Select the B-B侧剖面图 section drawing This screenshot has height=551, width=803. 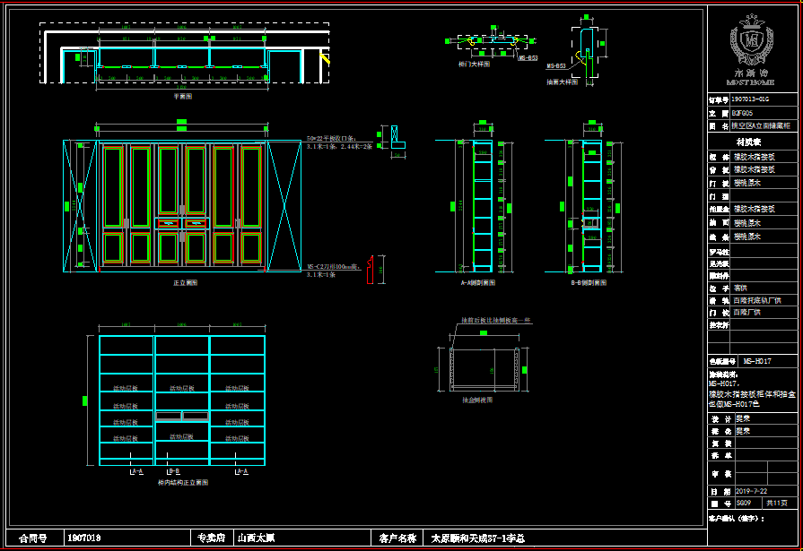588,205
